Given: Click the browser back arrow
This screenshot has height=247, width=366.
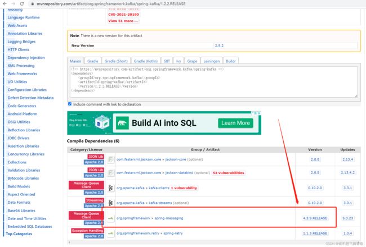Looking at the screenshot, I should (x=5, y=4).
